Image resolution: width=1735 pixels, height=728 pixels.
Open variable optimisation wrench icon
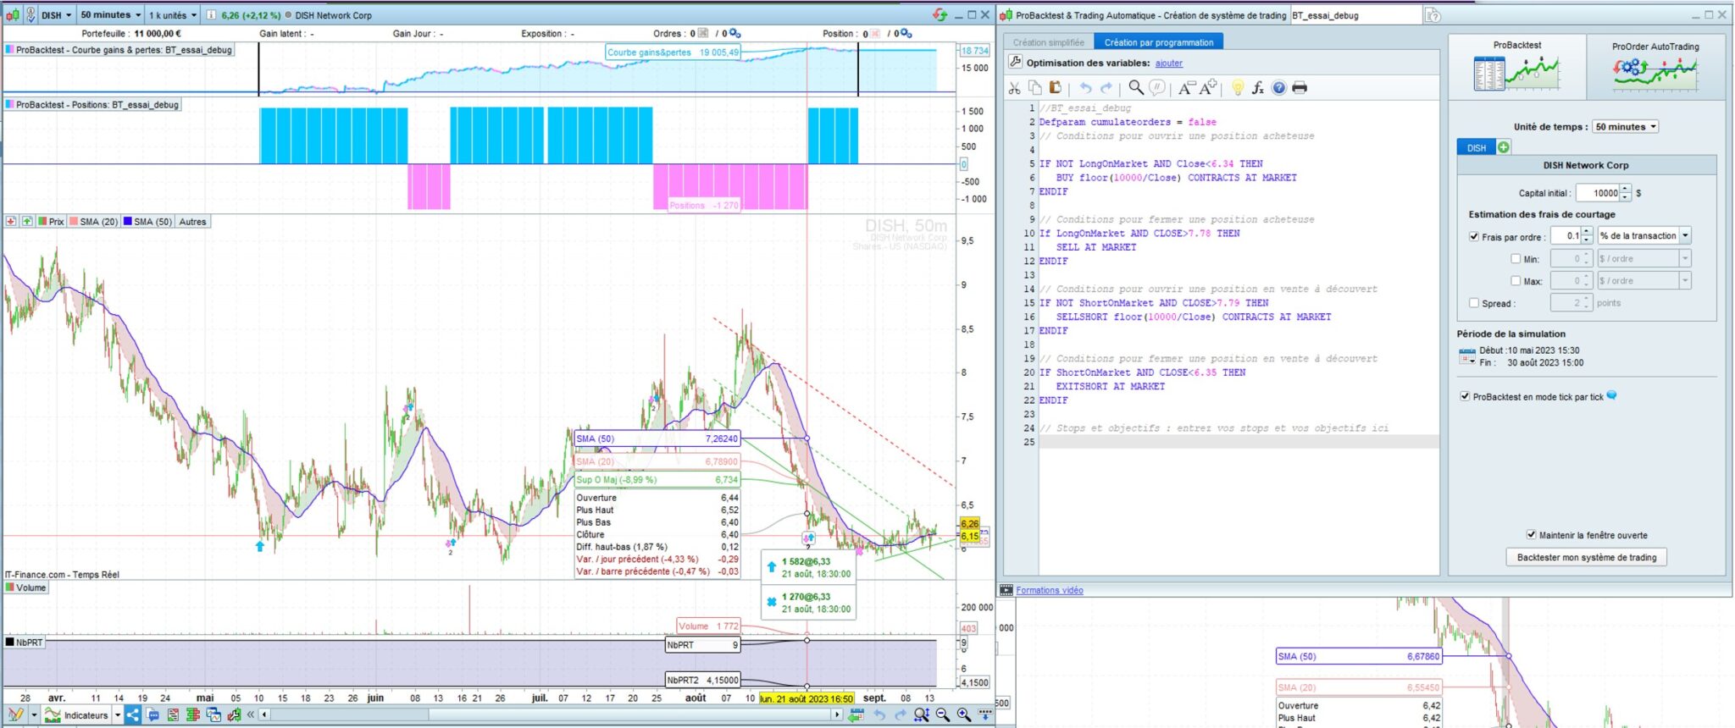click(x=1015, y=62)
